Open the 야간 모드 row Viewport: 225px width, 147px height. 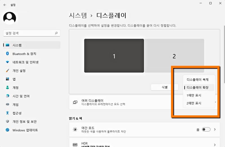tap(144, 129)
